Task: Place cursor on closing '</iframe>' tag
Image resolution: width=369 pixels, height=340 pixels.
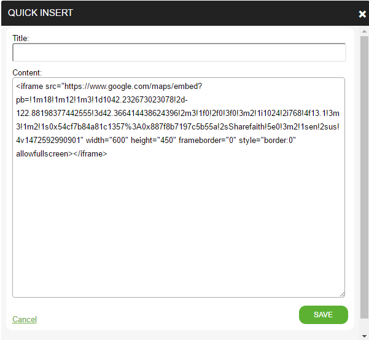Action: [90, 154]
